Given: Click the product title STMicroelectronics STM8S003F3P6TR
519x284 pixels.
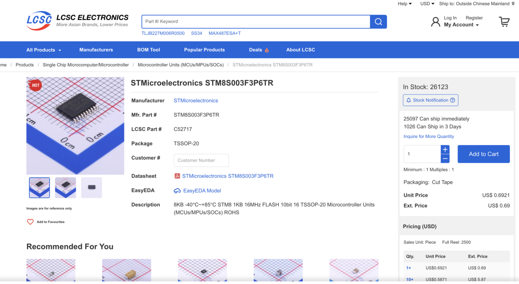Looking at the screenshot, I should pos(202,83).
